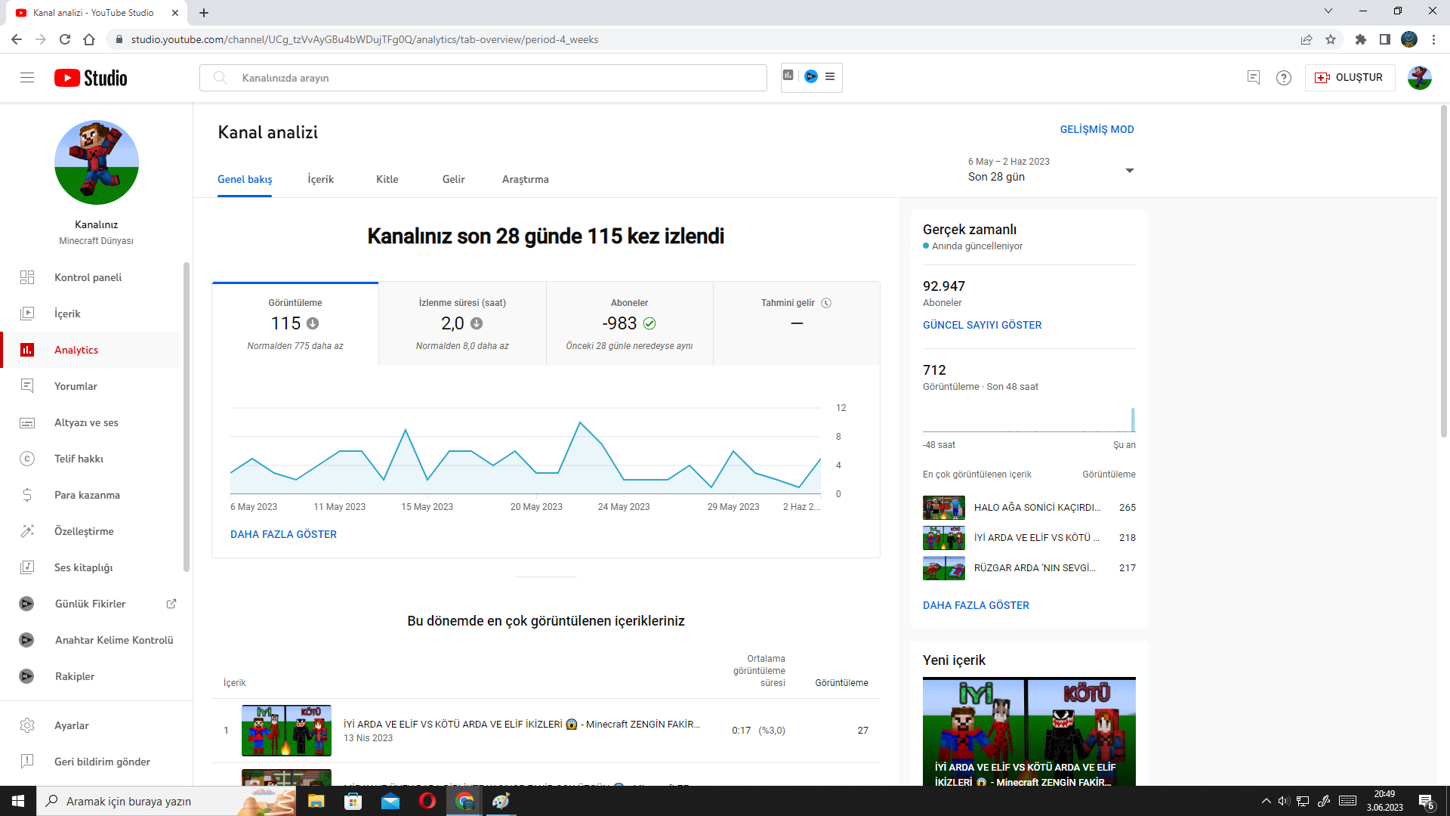Switch to the Araştırma tab
The height and width of the screenshot is (816, 1450).
coord(526,179)
